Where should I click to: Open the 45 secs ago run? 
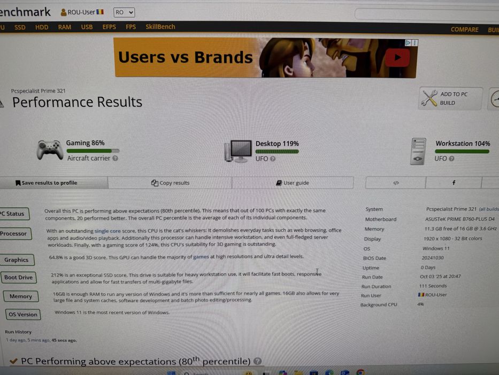click(64, 340)
